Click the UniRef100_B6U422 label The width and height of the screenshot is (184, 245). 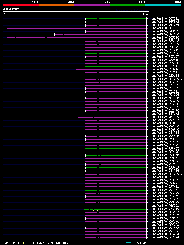tap(165, 123)
